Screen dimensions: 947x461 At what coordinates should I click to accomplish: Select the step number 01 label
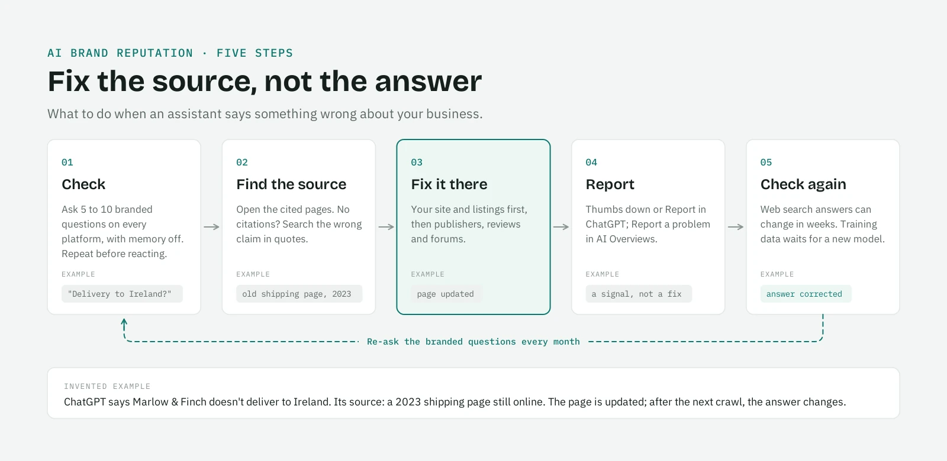(67, 162)
